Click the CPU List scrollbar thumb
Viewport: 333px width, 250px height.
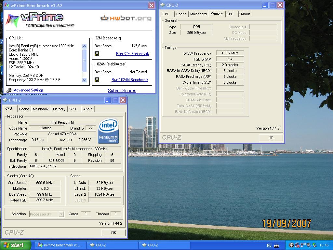84,61
